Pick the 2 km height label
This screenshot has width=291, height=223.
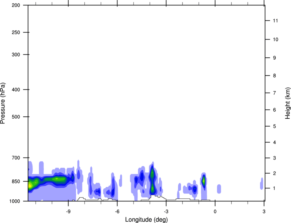(275, 173)
